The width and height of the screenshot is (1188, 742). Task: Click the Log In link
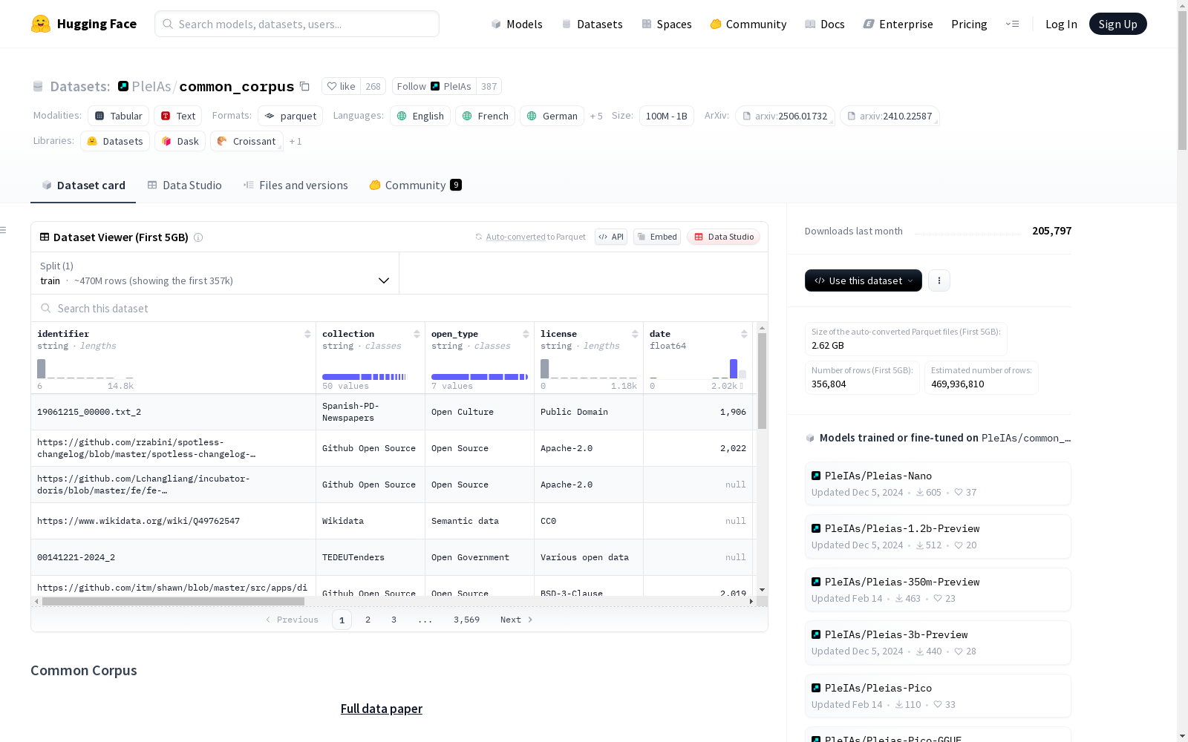(1061, 24)
